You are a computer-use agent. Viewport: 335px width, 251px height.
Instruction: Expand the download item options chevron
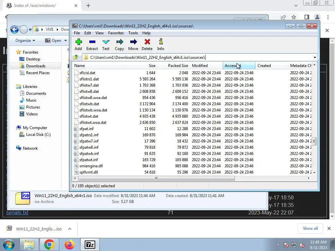pos(69,229)
